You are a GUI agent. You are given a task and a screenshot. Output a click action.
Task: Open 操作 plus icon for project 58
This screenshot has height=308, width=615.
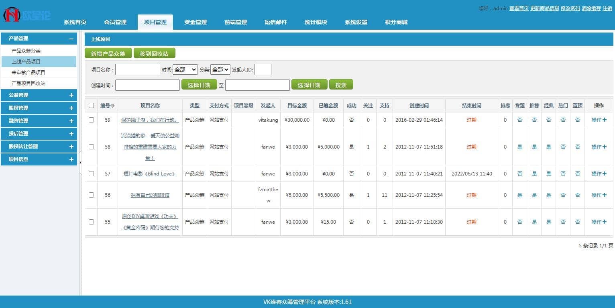coord(605,147)
